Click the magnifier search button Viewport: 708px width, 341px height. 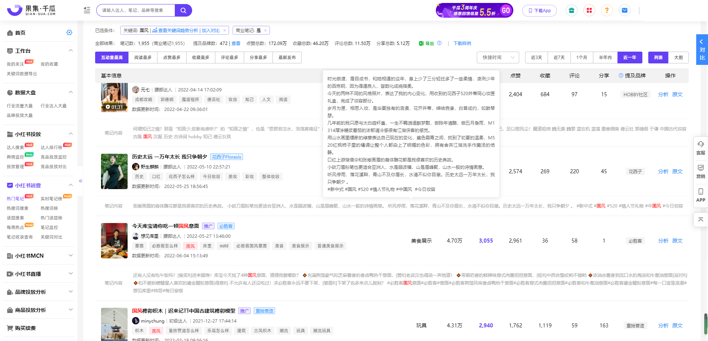(x=183, y=10)
